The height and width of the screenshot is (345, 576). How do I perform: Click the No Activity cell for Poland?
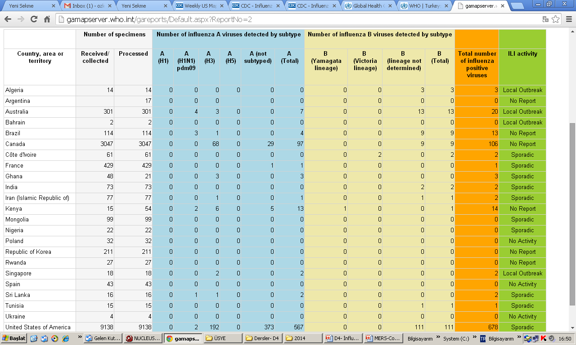522,241
